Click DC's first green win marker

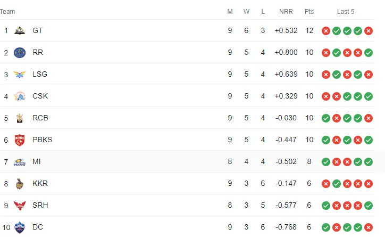[x=326, y=227]
